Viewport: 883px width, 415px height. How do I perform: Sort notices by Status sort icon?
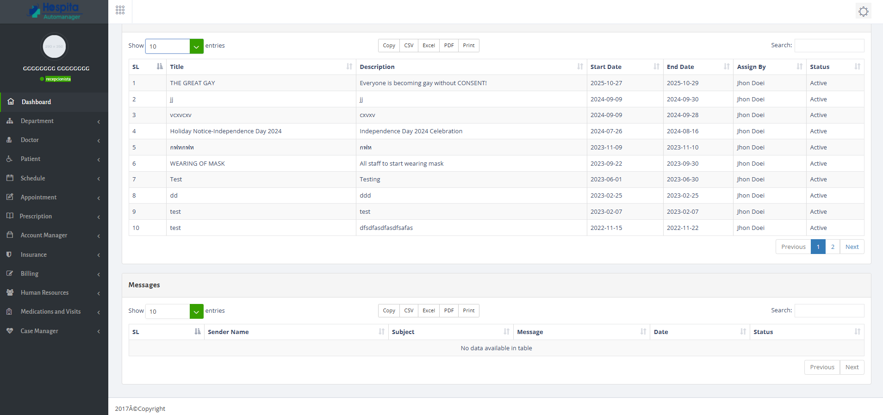[x=858, y=67]
